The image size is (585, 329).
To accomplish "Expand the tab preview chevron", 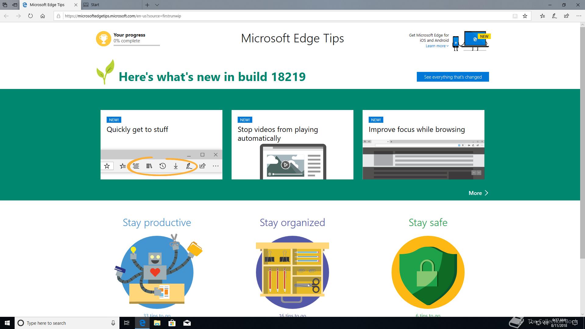I will [x=157, y=5].
